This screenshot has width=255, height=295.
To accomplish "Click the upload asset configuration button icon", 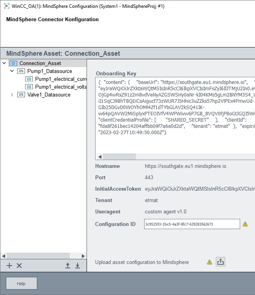I will coord(220,262).
